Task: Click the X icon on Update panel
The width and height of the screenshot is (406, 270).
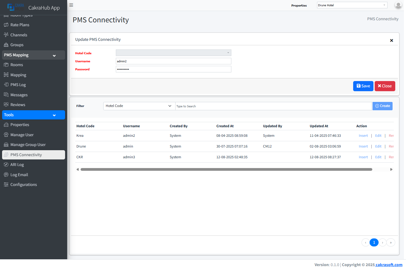Action: 391,41
